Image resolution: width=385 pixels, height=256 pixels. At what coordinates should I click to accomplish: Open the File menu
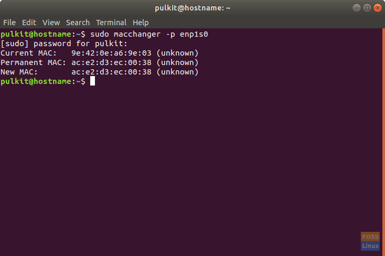pyautogui.click(x=9, y=23)
